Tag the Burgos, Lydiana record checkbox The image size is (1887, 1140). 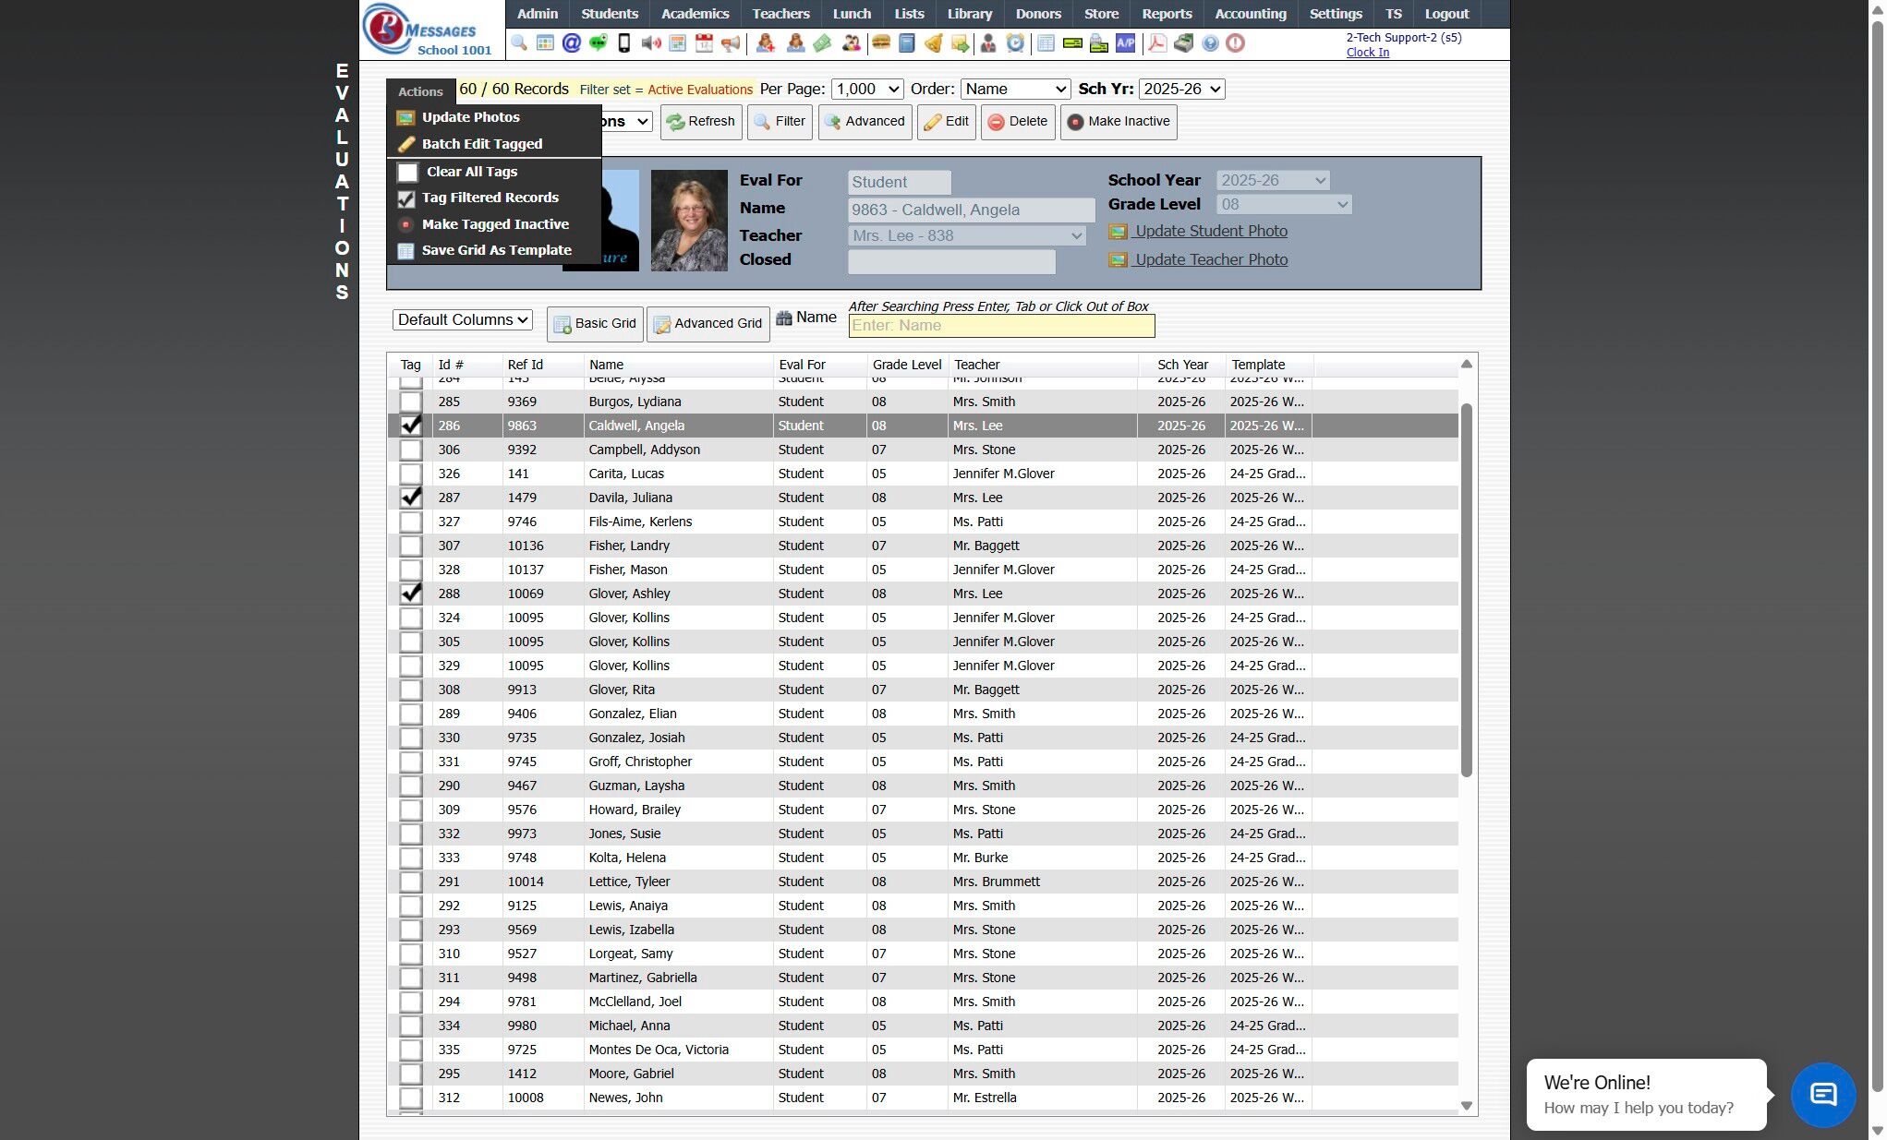pyautogui.click(x=411, y=402)
